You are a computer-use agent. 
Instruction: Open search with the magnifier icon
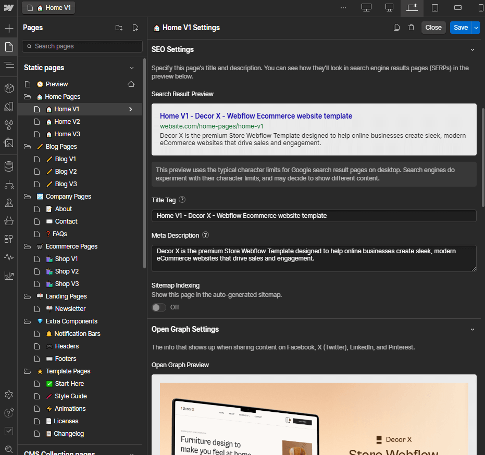click(x=8, y=449)
